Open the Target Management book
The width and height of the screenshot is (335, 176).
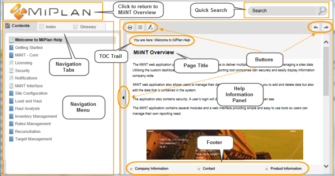(x=33, y=139)
